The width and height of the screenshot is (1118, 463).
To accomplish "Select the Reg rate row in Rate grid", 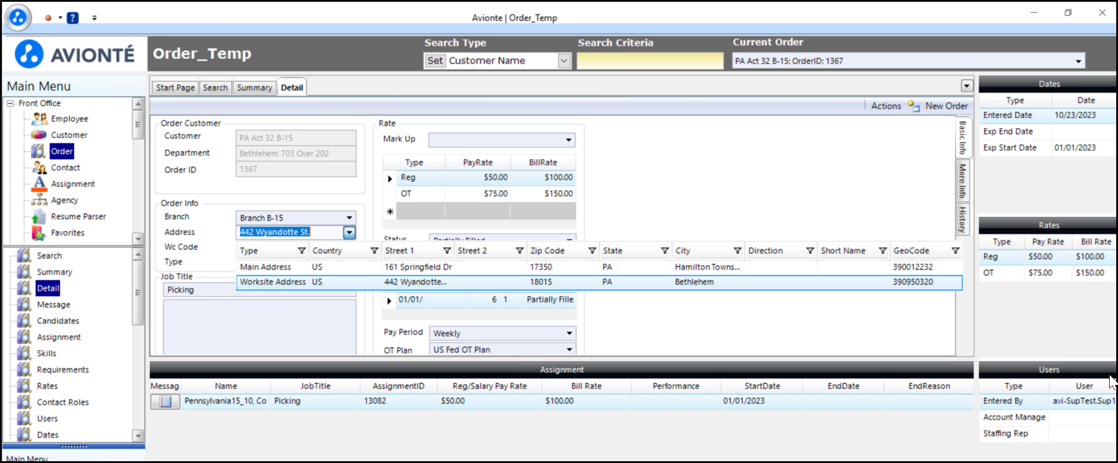I will coord(479,178).
